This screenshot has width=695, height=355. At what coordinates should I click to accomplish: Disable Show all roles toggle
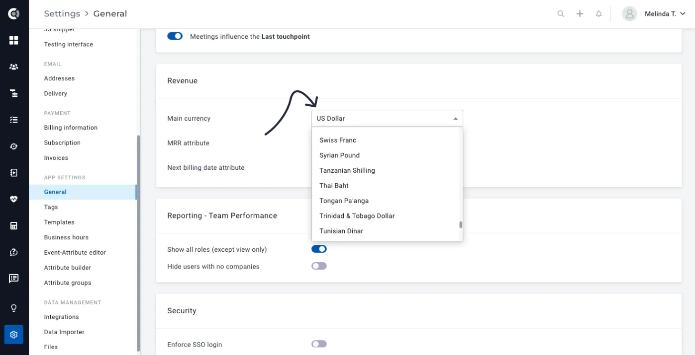click(319, 249)
